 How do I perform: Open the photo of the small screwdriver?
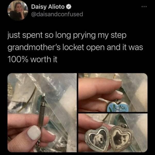click(x=42, y=113)
